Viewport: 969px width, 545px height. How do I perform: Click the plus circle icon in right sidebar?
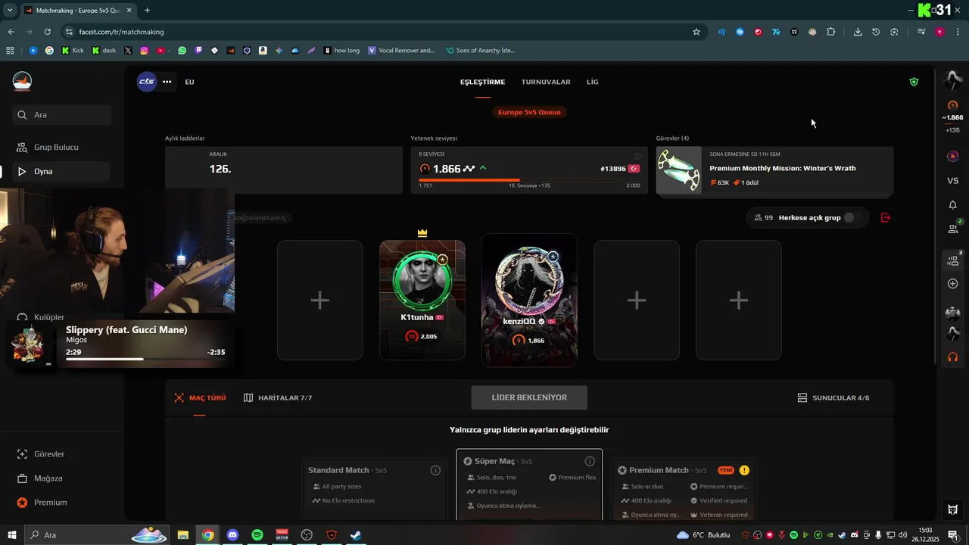click(x=953, y=284)
